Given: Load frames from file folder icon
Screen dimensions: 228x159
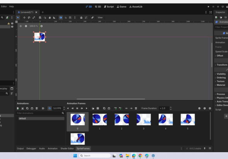Looking at the screenshot, I should [x=93, y=108].
